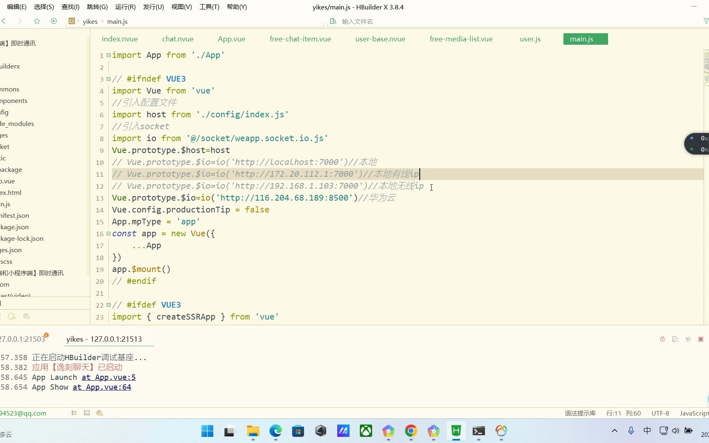The width and height of the screenshot is (709, 443).
Task: Open the 发行(U) menu
Action: coord(153,7)
